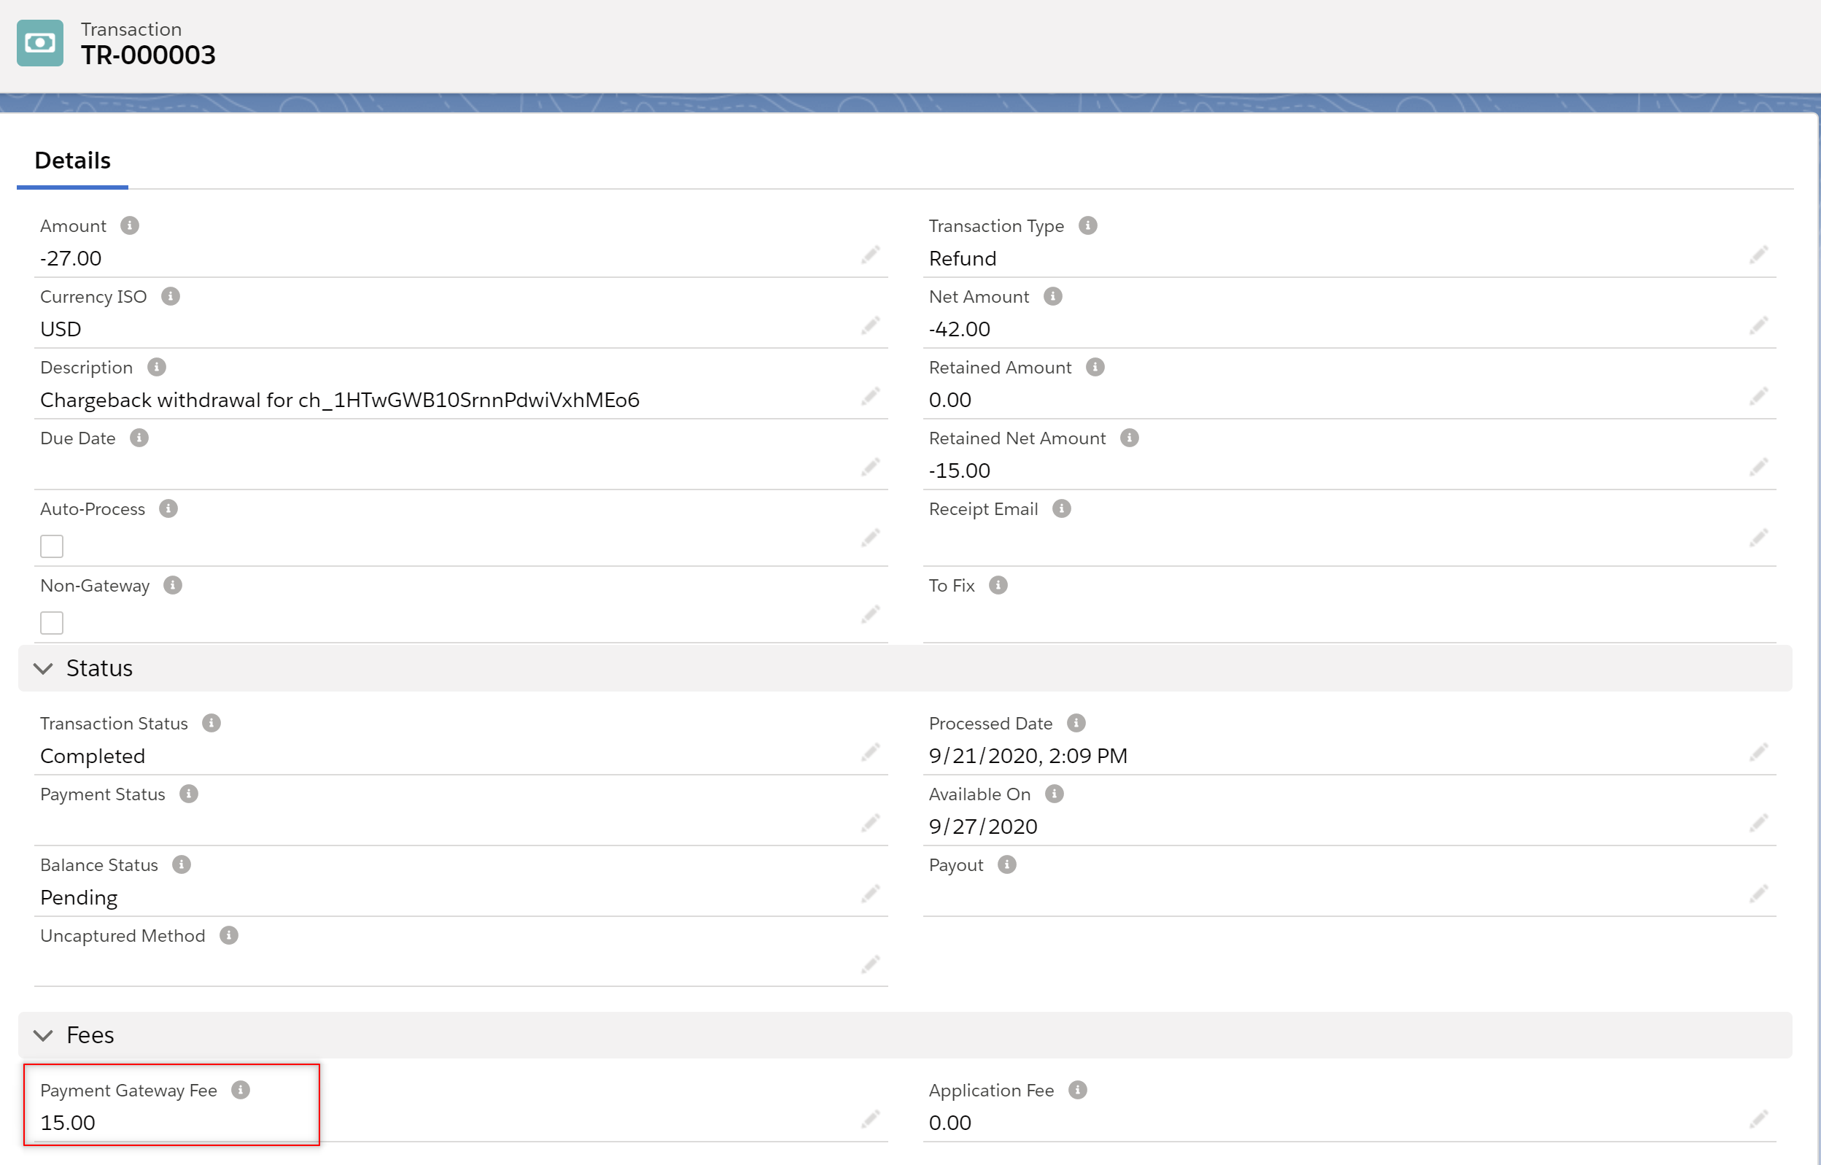This screenshot has width=1821, height=1165.
Task: Toggle the Non-Gateway checkbox
Action: [52, 623]
